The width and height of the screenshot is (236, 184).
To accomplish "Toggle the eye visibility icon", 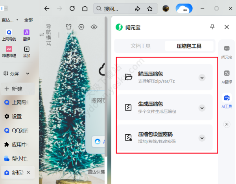I will coord(94,27).
